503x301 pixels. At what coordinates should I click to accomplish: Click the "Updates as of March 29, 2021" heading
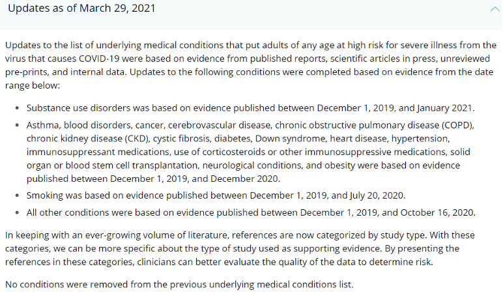(x=81, y=9)
